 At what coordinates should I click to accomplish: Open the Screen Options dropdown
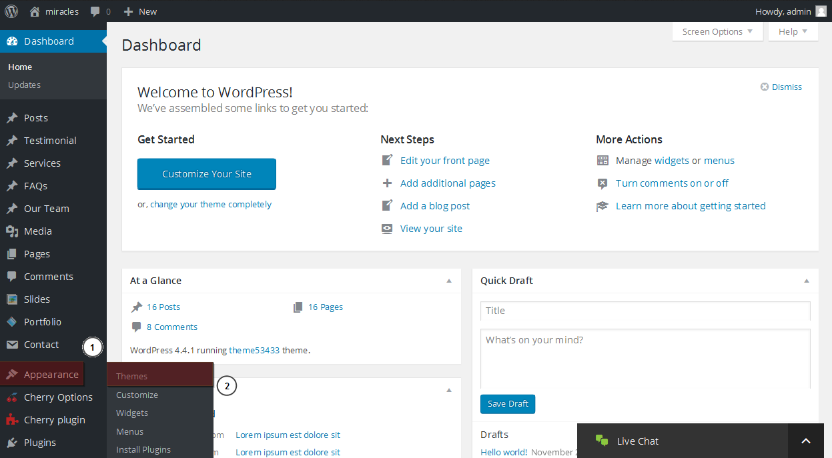717,31
